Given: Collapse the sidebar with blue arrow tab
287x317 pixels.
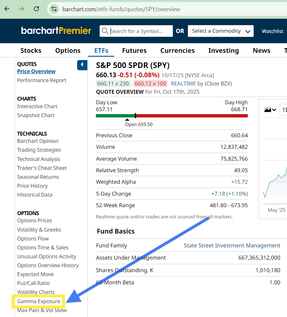Looking at the screenshot, I should (x=82, y=65).
